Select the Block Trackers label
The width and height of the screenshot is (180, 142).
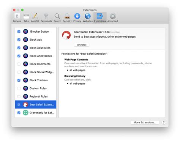click(39, 80)
